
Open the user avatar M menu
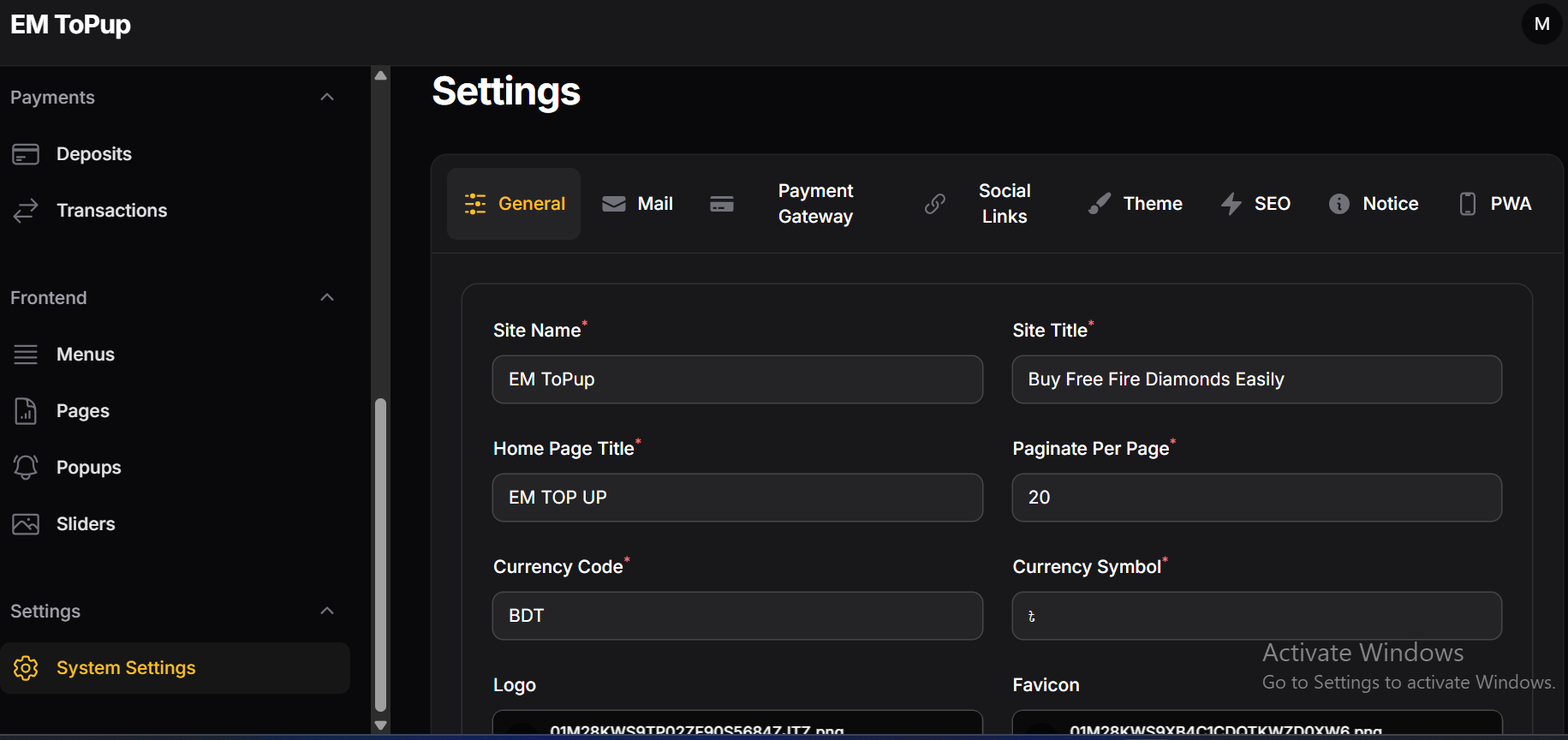point(1542,24)
